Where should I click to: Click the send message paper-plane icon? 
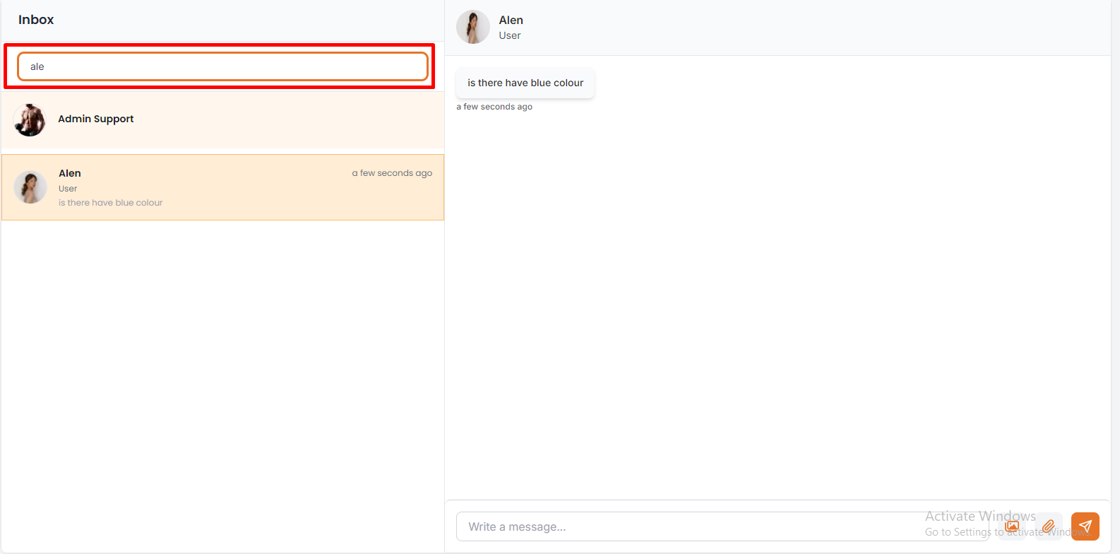[1085, 526]
